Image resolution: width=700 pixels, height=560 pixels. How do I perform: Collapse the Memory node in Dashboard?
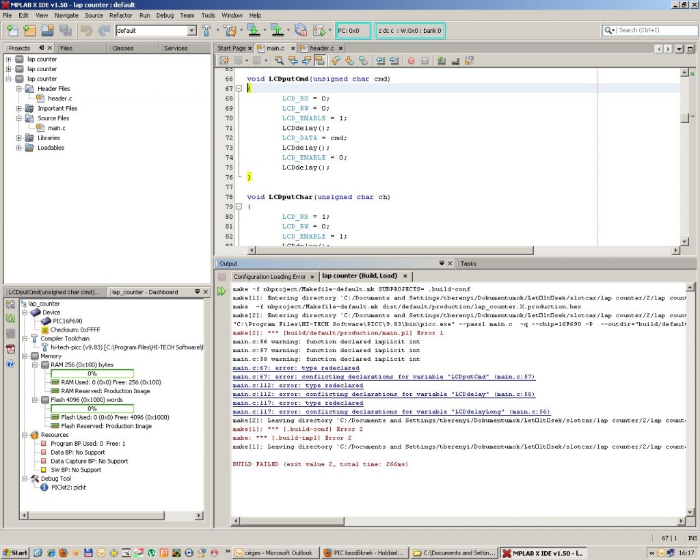click(x=25, y=356)
